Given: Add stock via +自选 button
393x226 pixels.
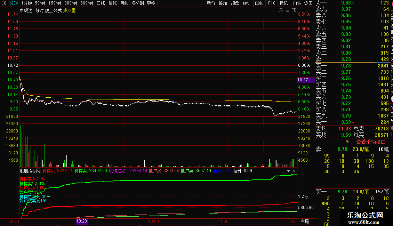Looking at the screenshot, I should coord(296,3).
